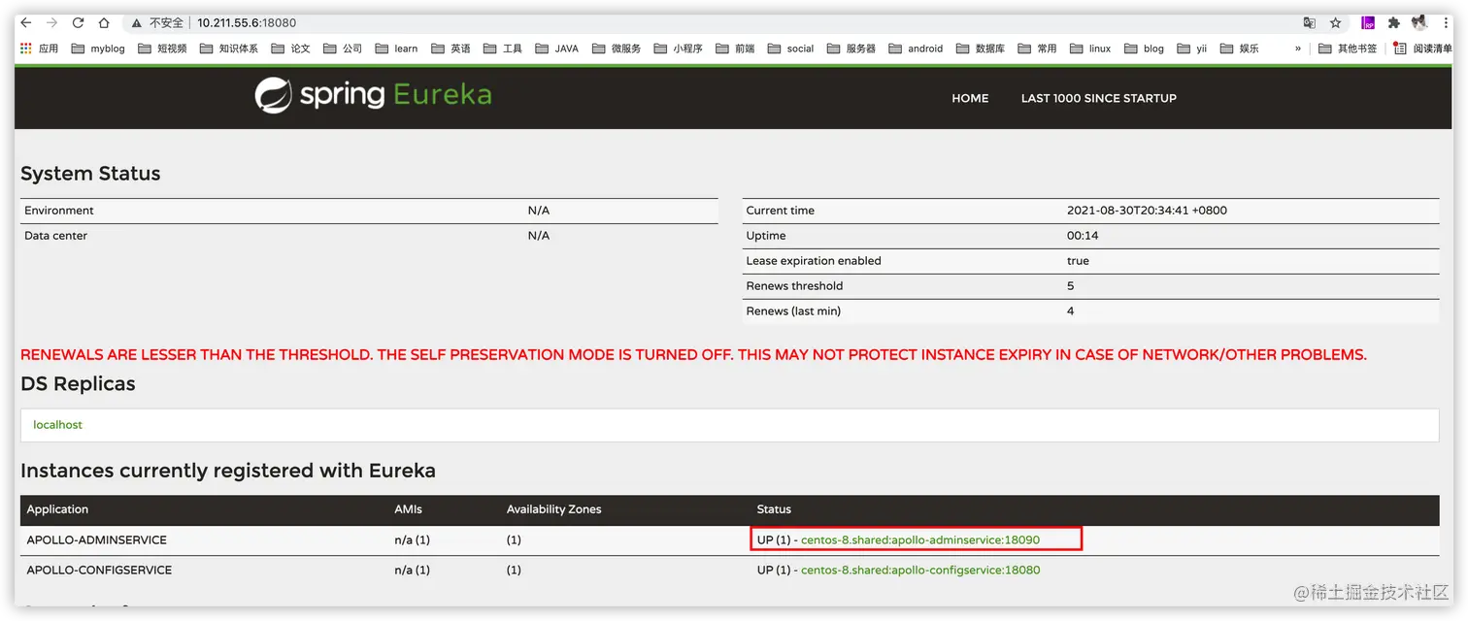The width and height of the screenshot is (1468, 621).
Task: Click the red self preservation warning text
Action: point(693,355)
